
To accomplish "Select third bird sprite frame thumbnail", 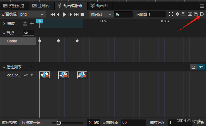I will [82, 75].
